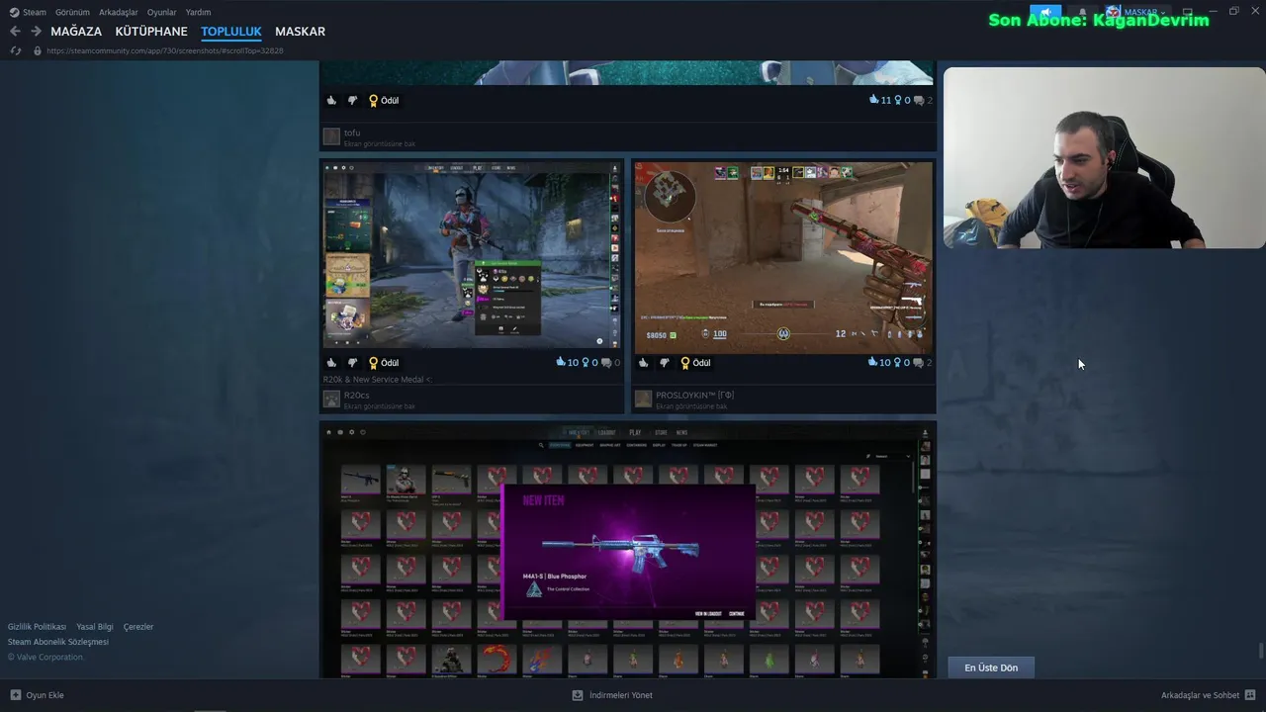Open the R20cs author link
This screenshot has height=712, width=1266.
click(x=356, y=396)
